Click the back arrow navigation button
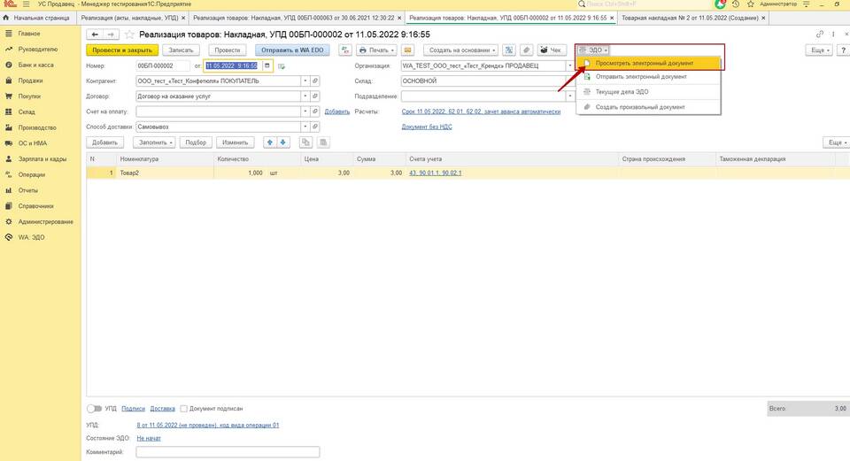Image resolution: width=850 pixels, height=461 pixels. (95, 35)
